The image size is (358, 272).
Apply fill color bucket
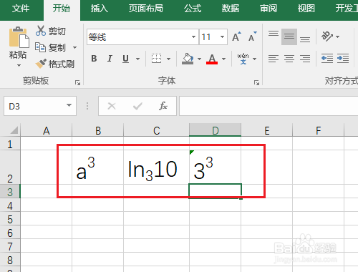[188, 59]
